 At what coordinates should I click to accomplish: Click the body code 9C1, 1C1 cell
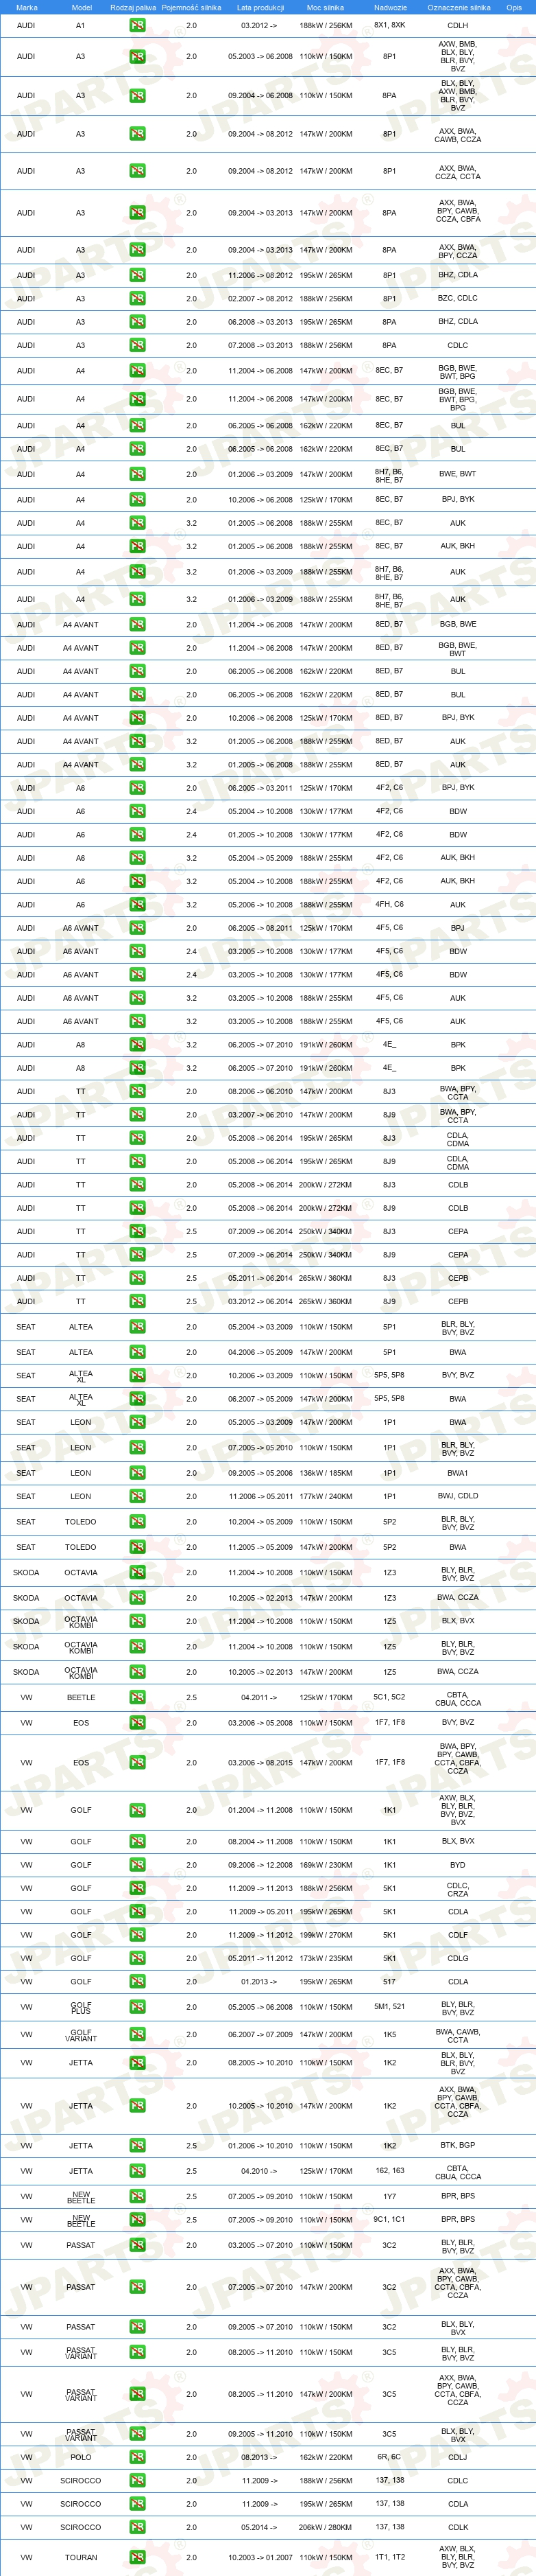(x=389, y=2220)
